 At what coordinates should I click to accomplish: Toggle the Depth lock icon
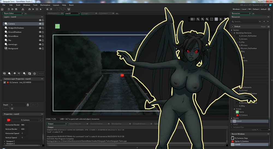pyautogui.click(x=28, y=105)
